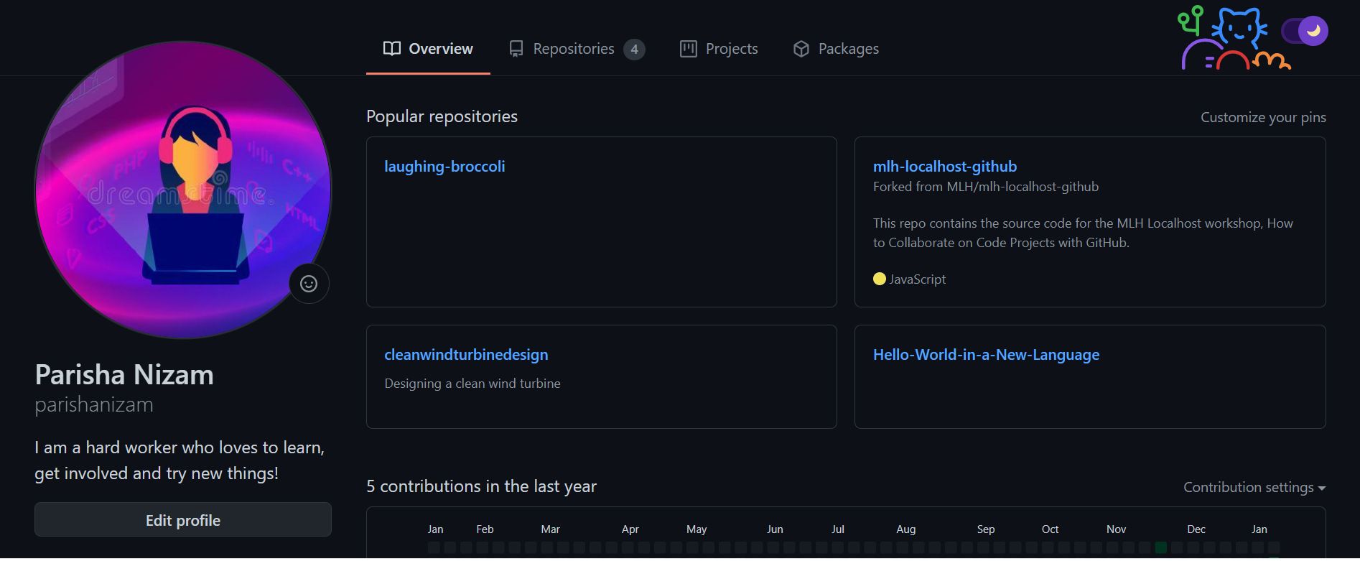Screen dimensions: 1360x561
Task: Click the Overview book icon
Action: coord(391,49)
